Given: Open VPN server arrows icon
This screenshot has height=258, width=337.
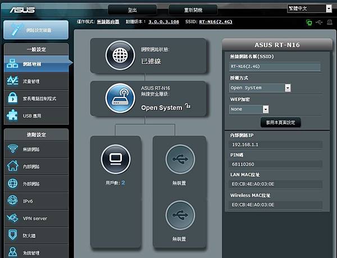Looking at the screenshot, I should 12,218.
